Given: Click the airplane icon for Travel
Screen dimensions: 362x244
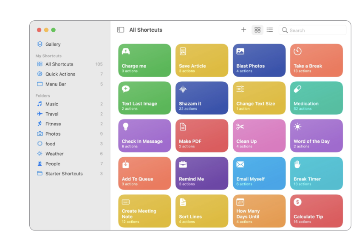Looking at the screenshot, I should coord(40,114).
